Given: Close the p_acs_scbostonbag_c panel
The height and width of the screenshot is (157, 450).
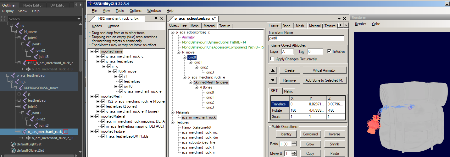Looking at the screenshot, I should [345, 18].
